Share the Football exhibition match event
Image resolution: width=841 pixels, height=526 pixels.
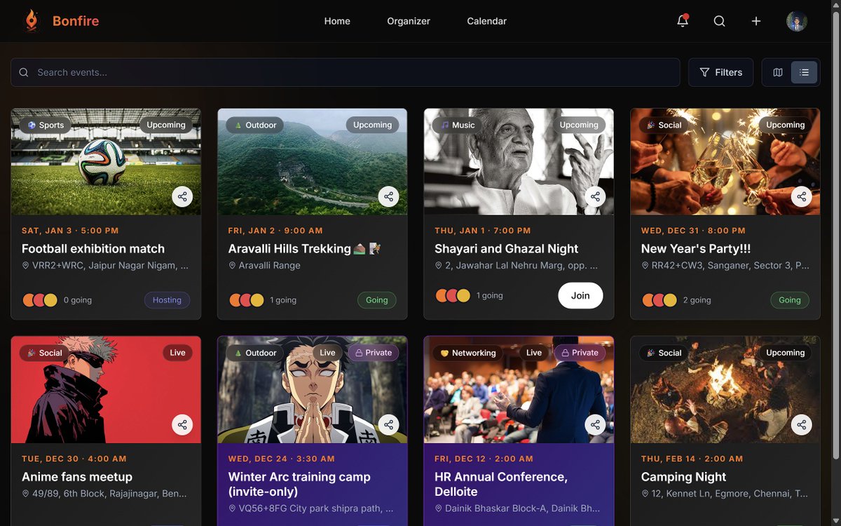click(182, 196)
